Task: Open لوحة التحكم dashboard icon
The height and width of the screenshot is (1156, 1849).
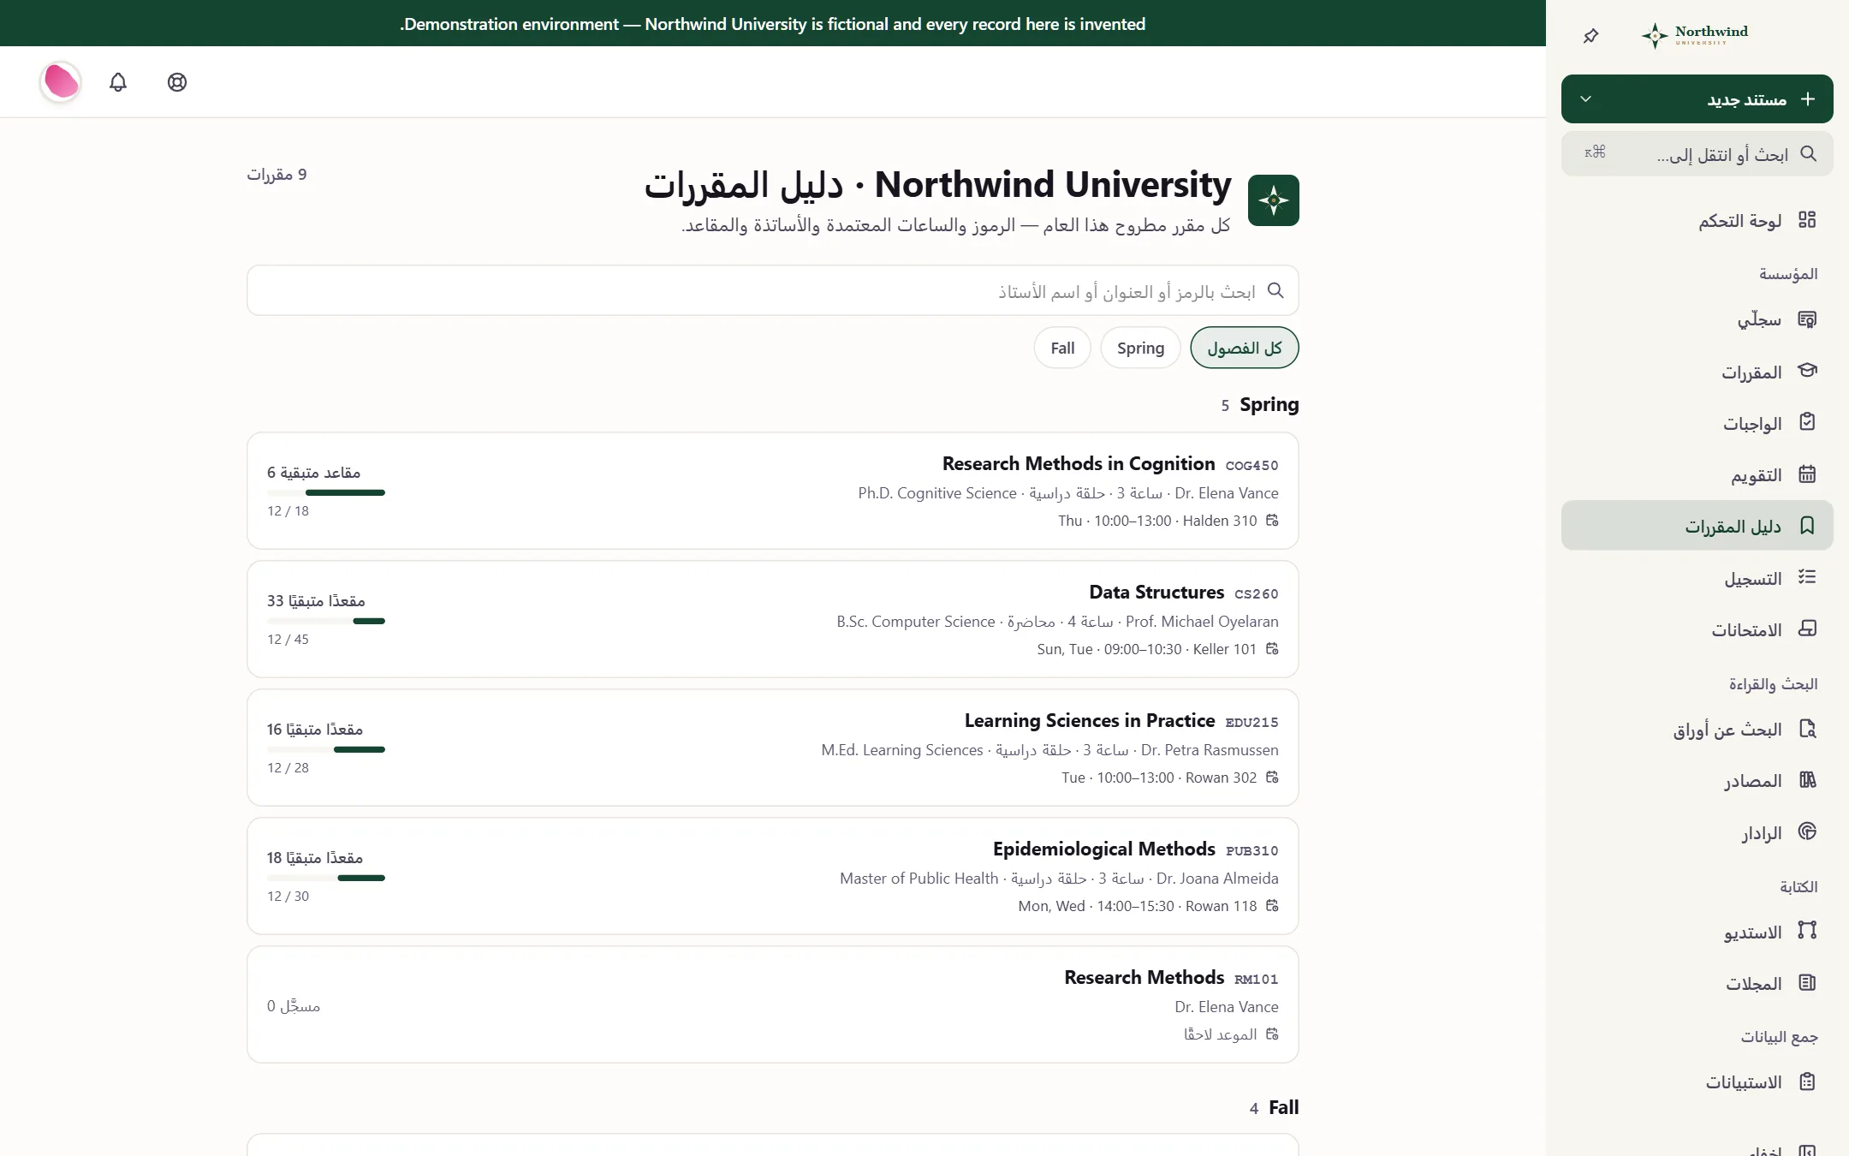Action: (x=1807, y=220)
